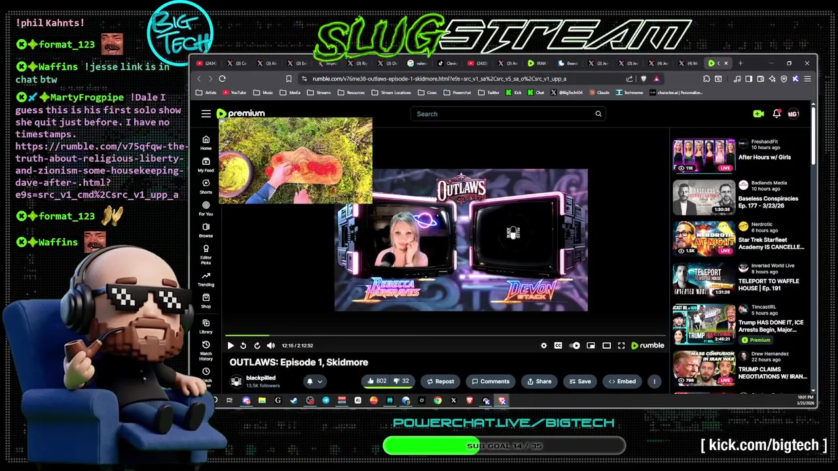Seek on the video progress bar

click(x=445, y=336)
